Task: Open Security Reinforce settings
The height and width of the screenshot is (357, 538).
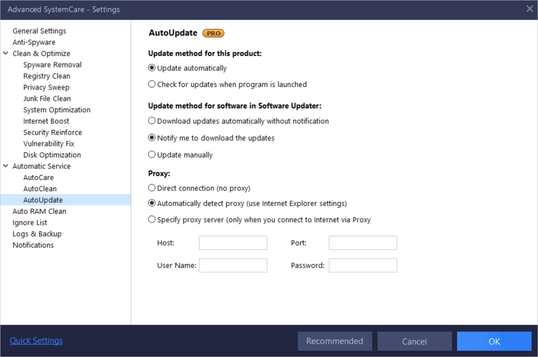Action: (53, 132)
